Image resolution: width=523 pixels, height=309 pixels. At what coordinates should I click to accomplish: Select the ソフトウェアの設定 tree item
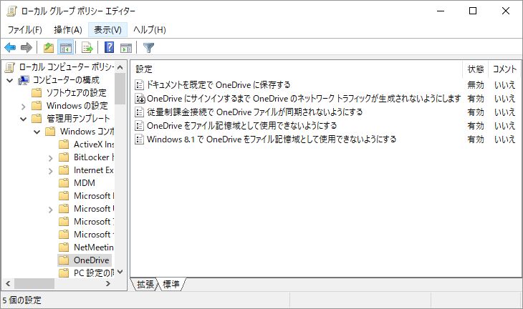click(x=77, y=93)
